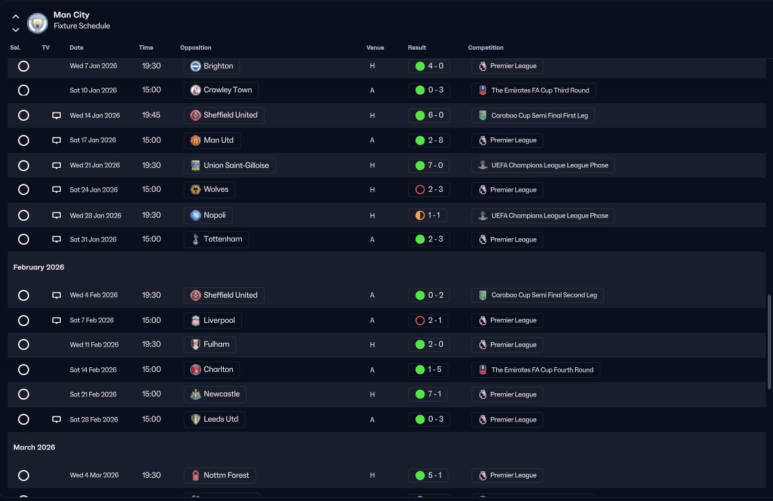Click the Champions League icon on Union Saint-Gilloise row

tap(483, 165)
